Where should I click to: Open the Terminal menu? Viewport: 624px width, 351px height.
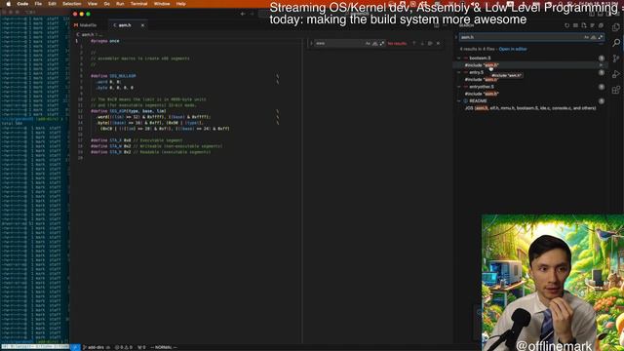click(138, 4)
